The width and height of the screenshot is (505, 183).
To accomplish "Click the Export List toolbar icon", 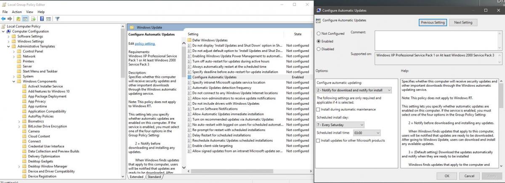I will 34,19.
